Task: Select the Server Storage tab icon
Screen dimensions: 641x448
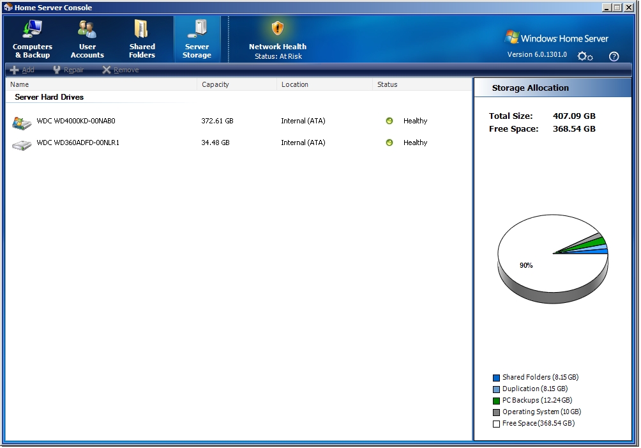Action: tap(197, 29)
